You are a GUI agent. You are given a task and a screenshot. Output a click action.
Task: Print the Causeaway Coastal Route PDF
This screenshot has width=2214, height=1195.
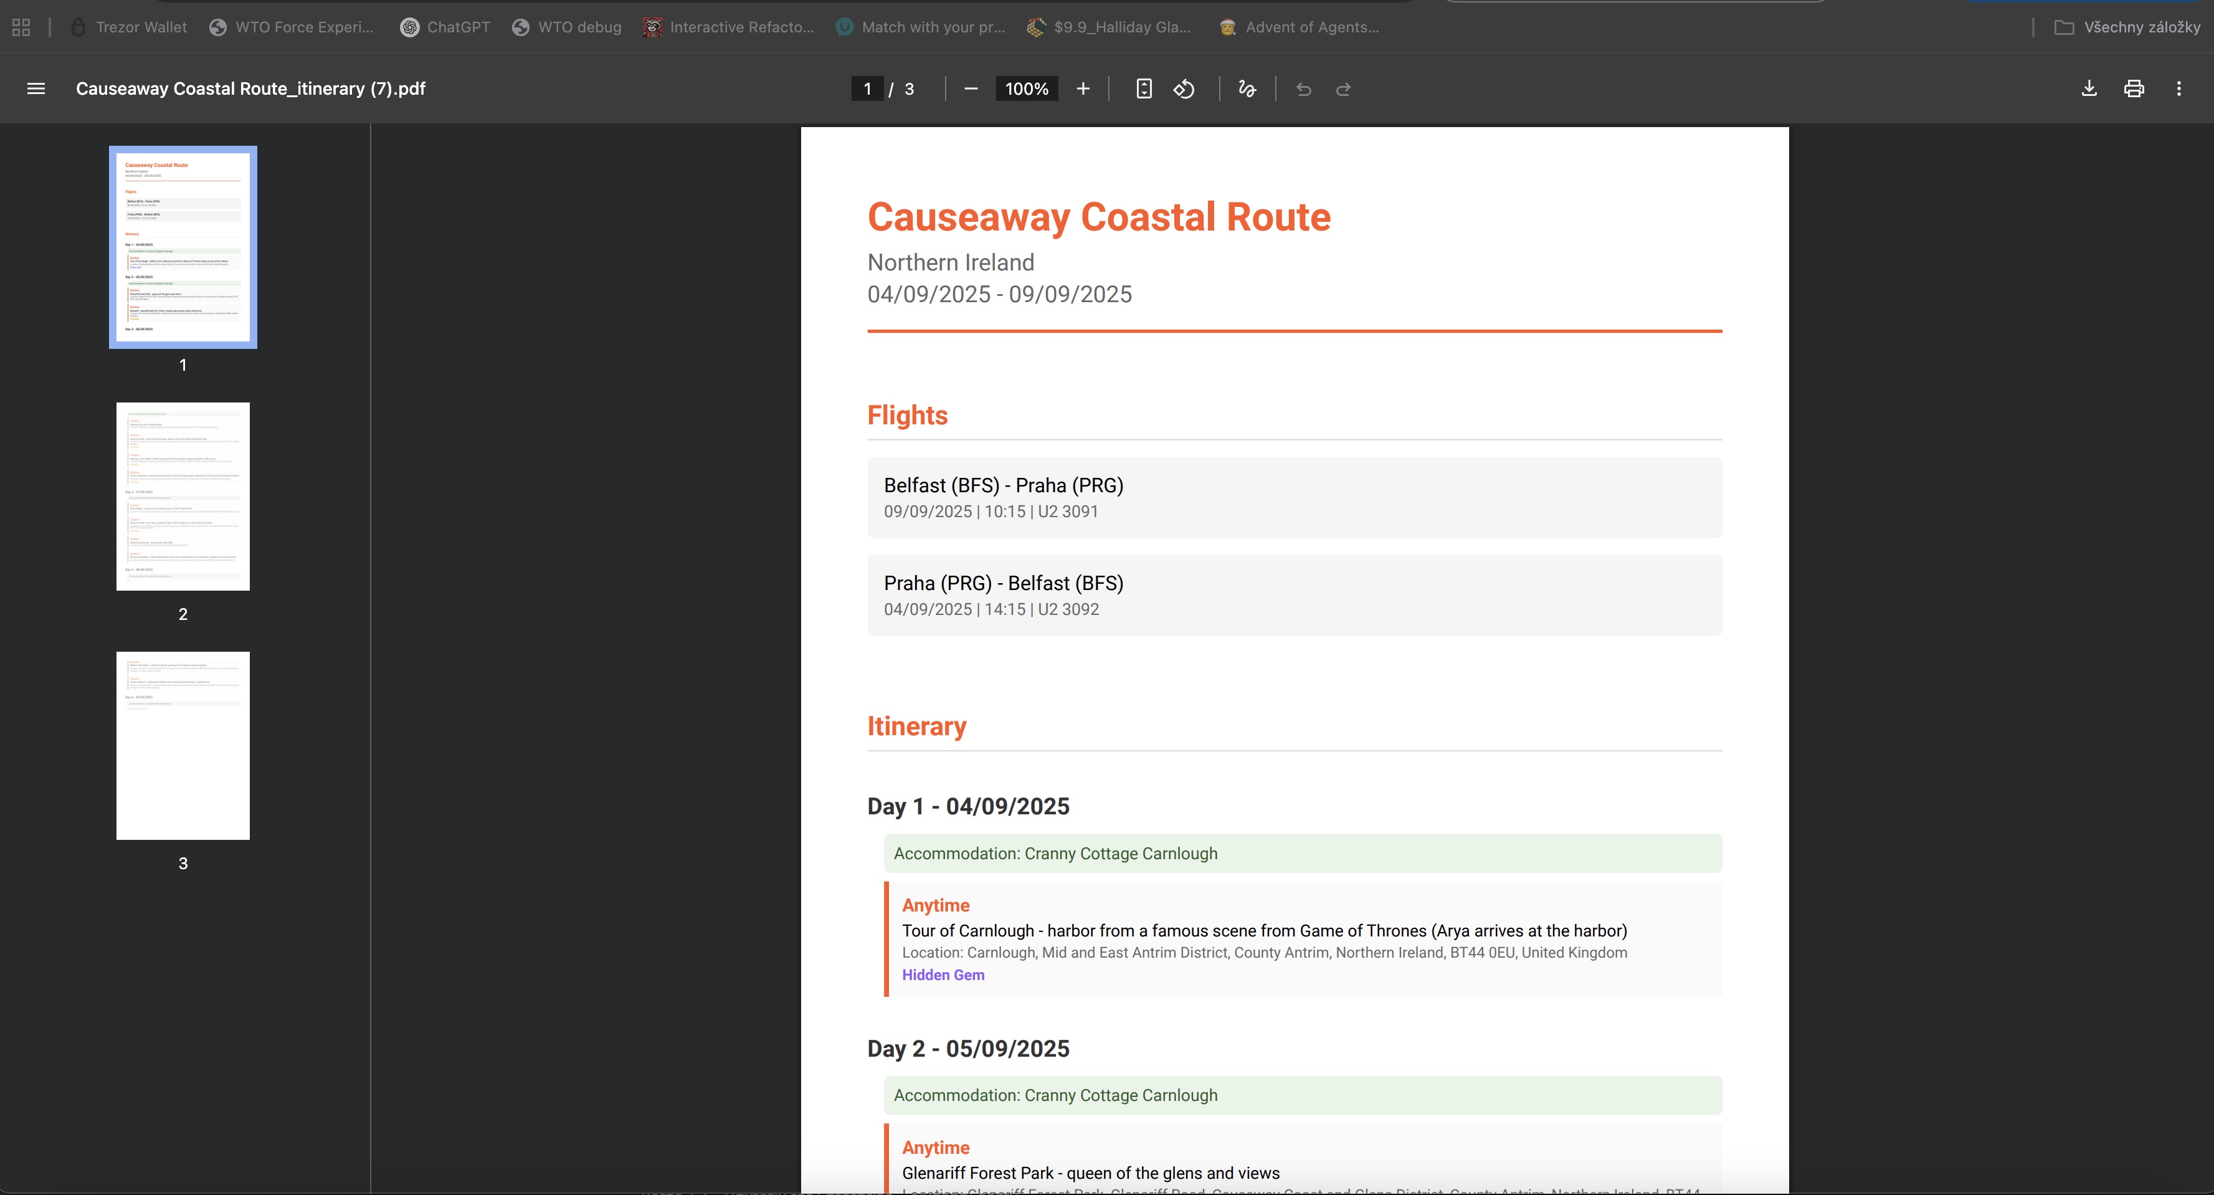(x=2133, y=88)
